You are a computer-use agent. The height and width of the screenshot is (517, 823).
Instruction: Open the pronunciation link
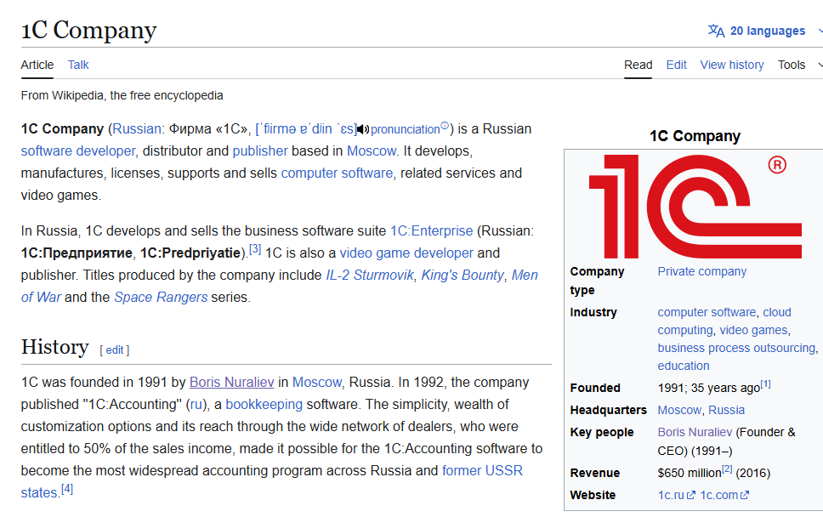click(x=406, y=129)
